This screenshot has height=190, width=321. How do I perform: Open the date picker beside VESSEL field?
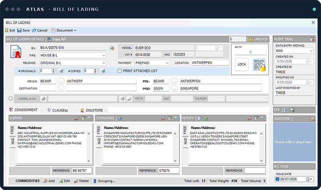218,48
